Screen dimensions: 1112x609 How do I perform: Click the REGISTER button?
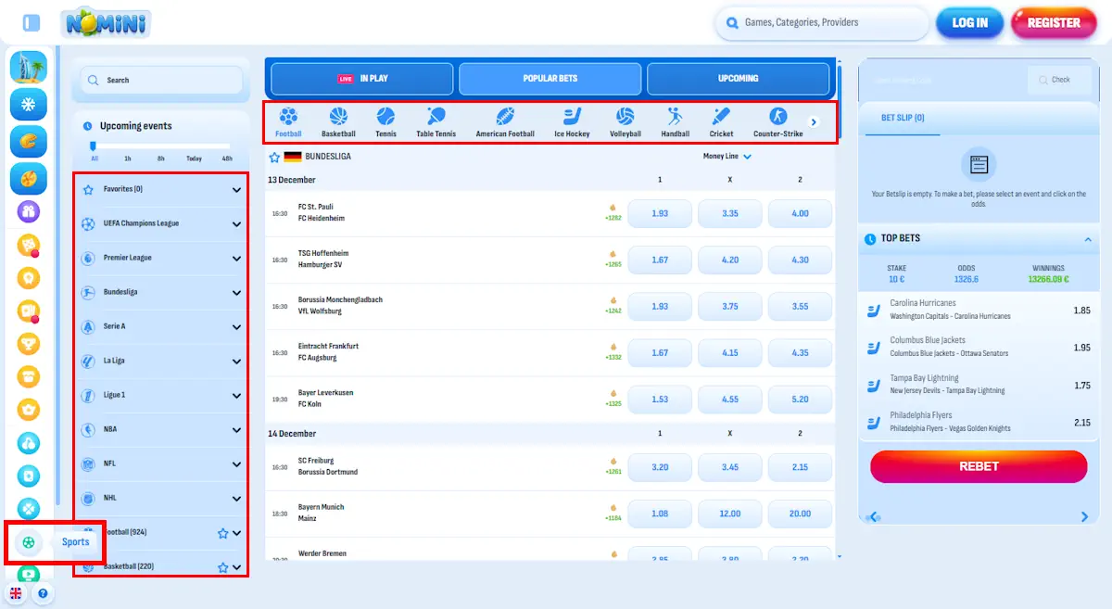tap(1054, 22)
